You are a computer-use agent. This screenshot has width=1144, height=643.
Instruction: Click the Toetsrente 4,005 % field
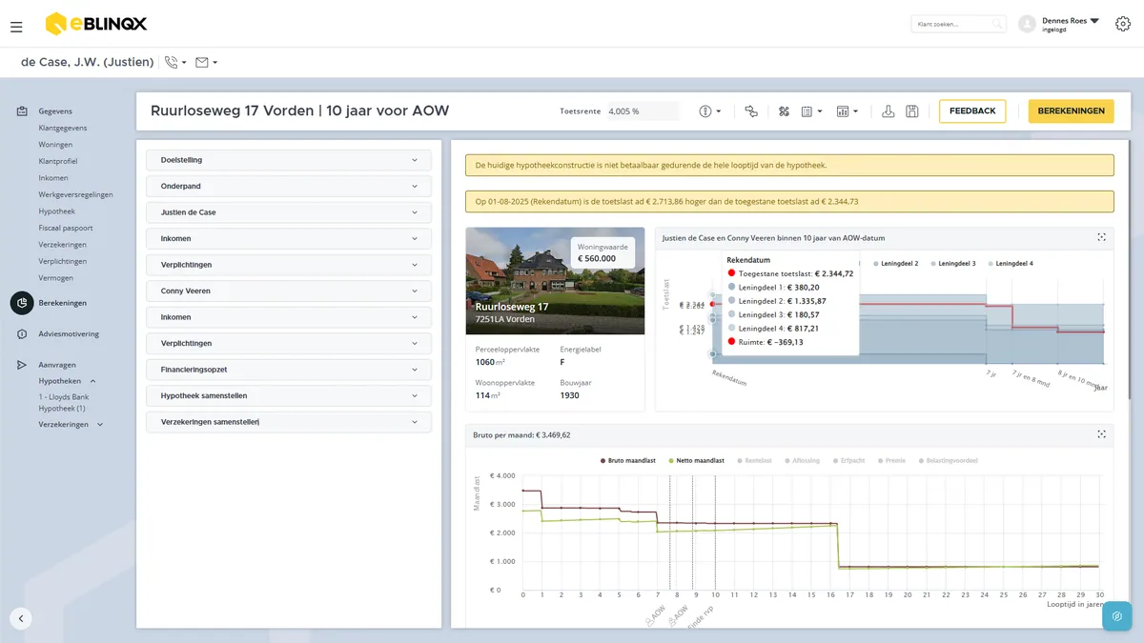(643, 111)
